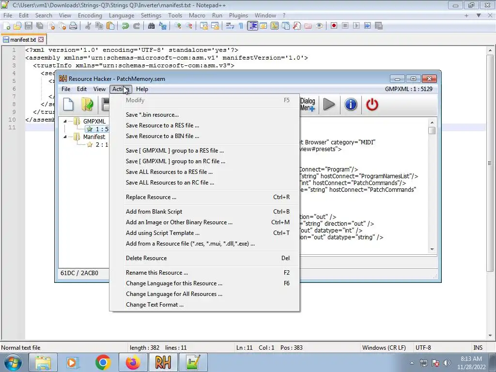The height and width of the screenshot is (372, 496).
Task: Click Dialog Menu add icon in Resource Hacker
Action: click(x=308, y=105)
